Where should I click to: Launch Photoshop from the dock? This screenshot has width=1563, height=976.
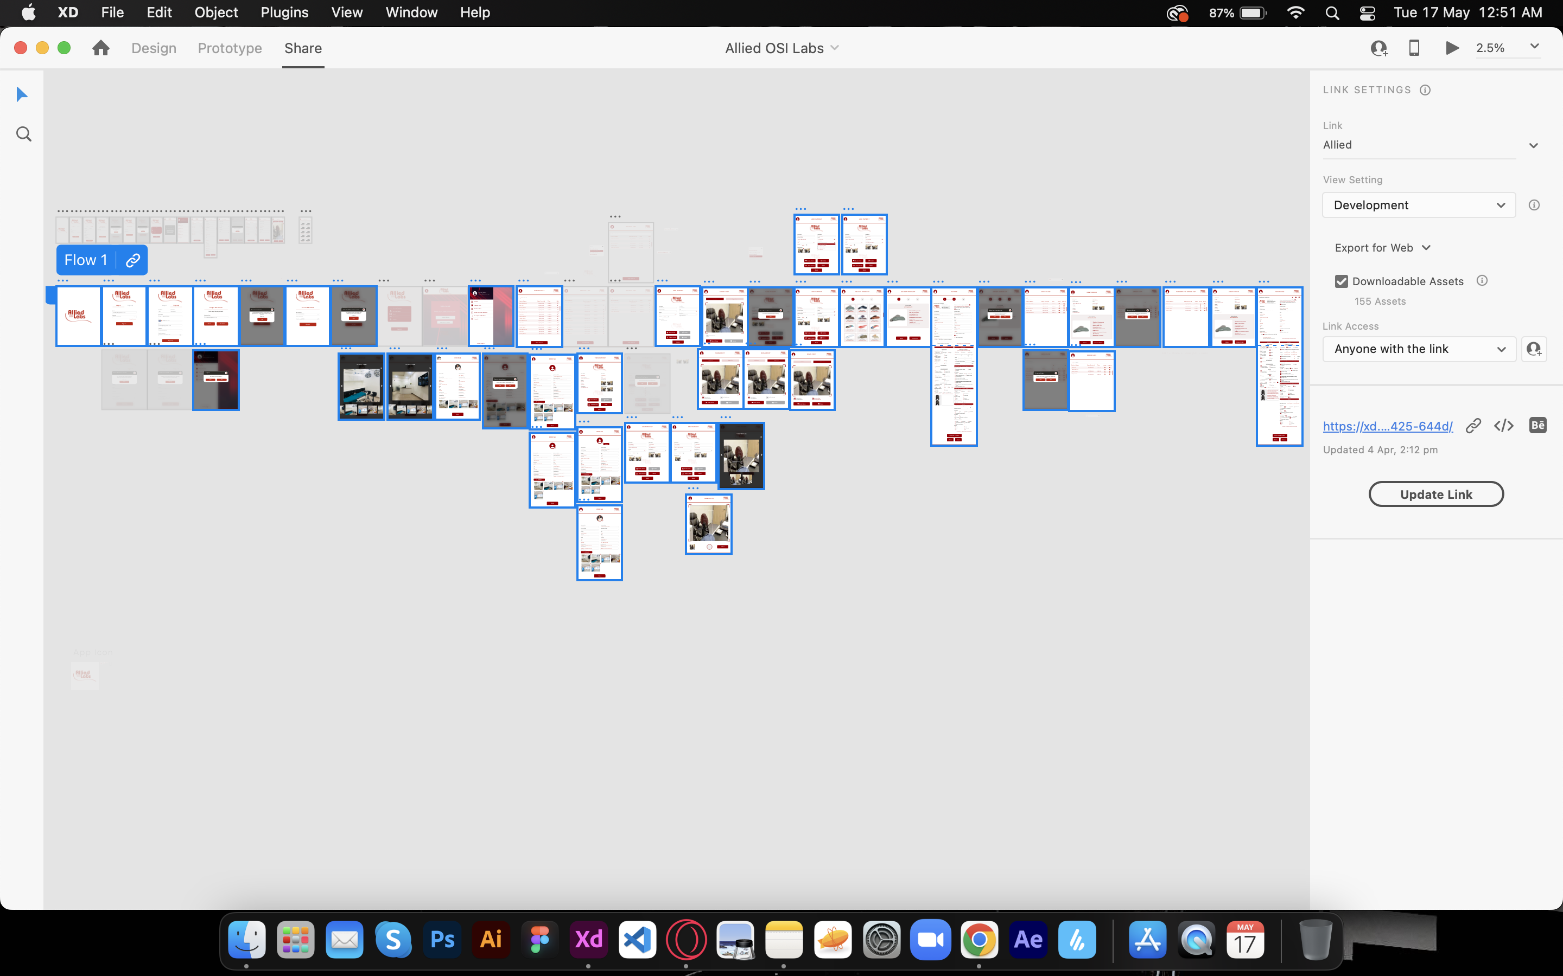point(442,939)
